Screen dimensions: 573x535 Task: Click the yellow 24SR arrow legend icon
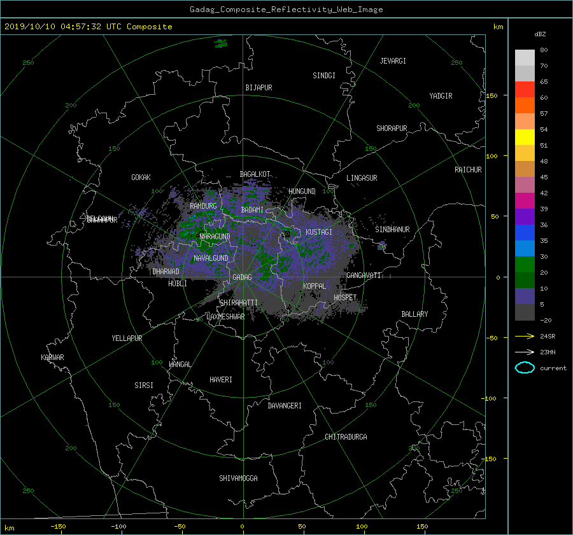[525, 336]
